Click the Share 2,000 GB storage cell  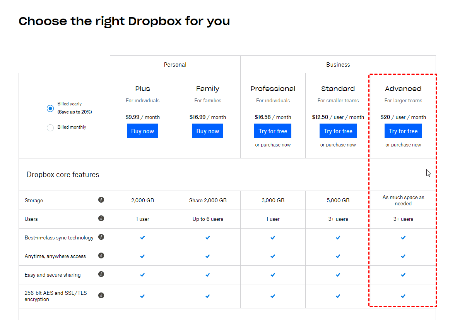click(207, 200)
